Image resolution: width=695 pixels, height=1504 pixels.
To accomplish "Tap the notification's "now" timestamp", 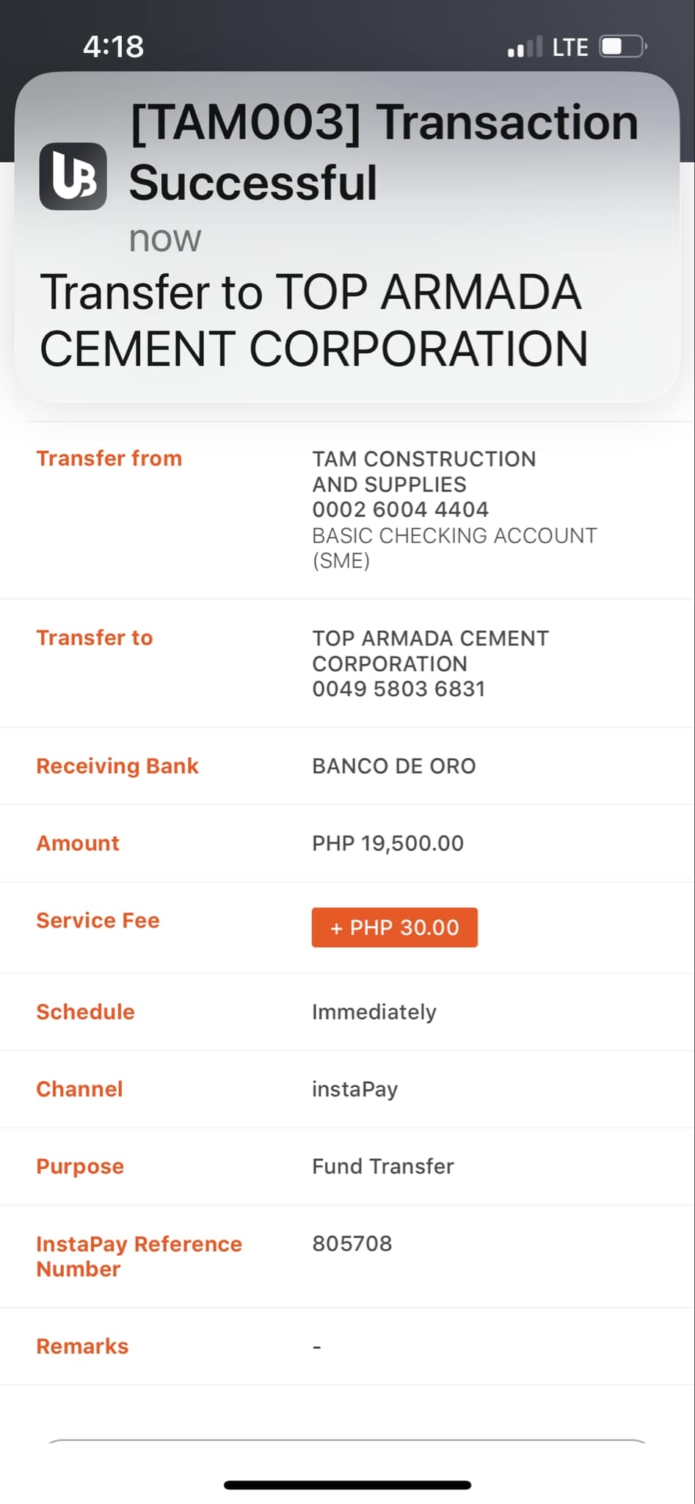I will (164, 239).
